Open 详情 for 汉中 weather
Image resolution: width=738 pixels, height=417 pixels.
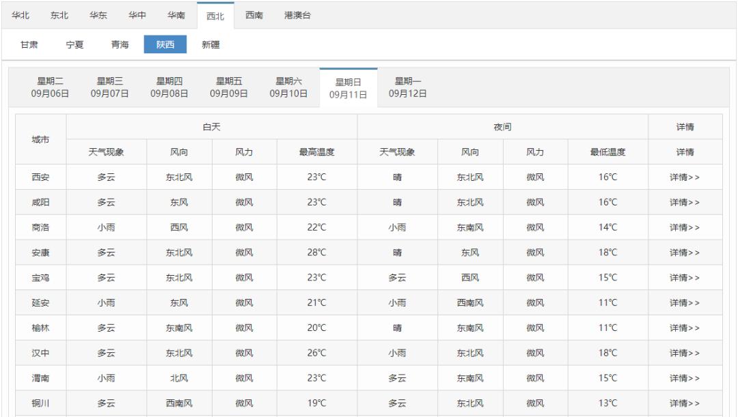tap(685, 353)
